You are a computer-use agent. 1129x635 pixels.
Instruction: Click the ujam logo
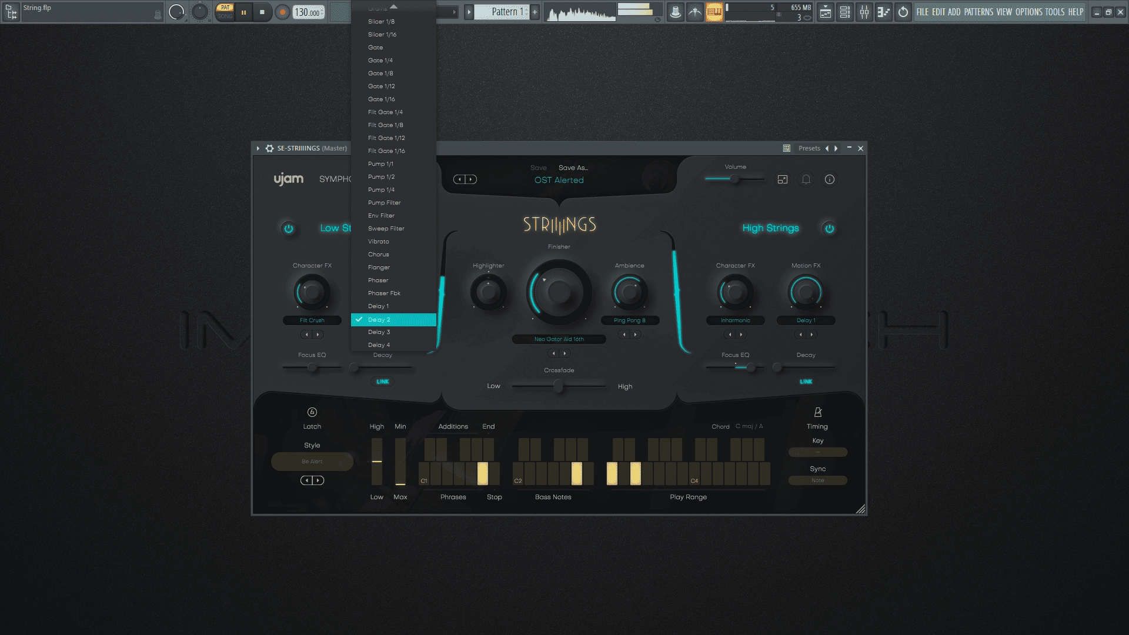(x=289, y=179)
